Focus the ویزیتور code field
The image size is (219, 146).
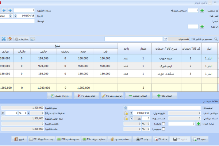point(193,27)
